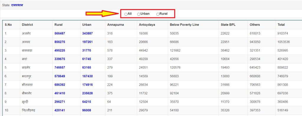Open urban count 174916 for भीलवाडा

click(87, 85)
